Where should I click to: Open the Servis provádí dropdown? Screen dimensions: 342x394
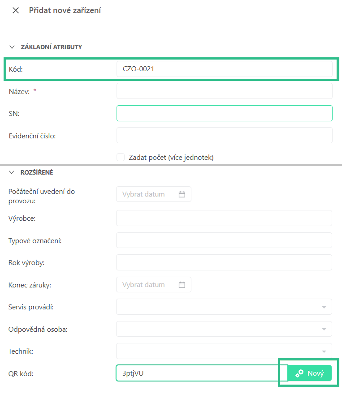tap(224, 307)
